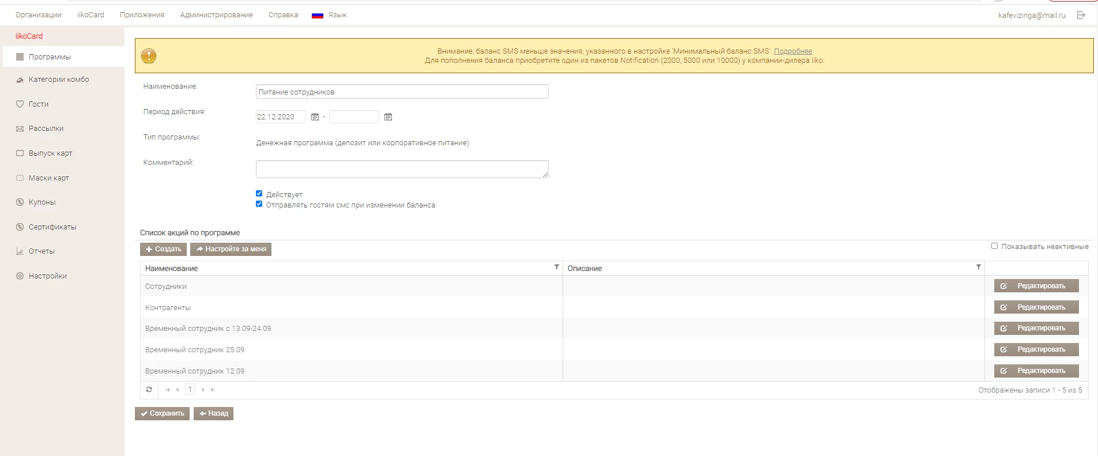Refresh the promotions list grid
The width and height of the screenshot is (1098, 456).
(149, 390)
